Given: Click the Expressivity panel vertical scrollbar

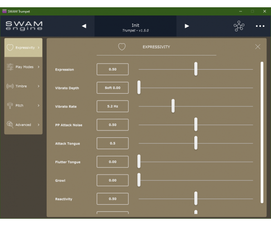Looking at the screenshot, I should [x=262, y=132].
